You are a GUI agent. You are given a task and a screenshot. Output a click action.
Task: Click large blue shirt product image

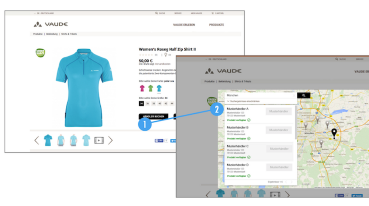[84, 88]
